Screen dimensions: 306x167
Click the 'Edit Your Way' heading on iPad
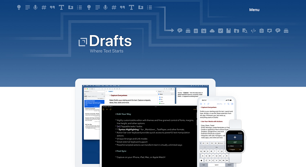pyautogui.click(x=123, y=114)
